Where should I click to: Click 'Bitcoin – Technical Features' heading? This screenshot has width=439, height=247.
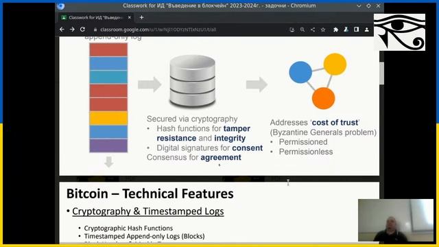tap(150, 193)
